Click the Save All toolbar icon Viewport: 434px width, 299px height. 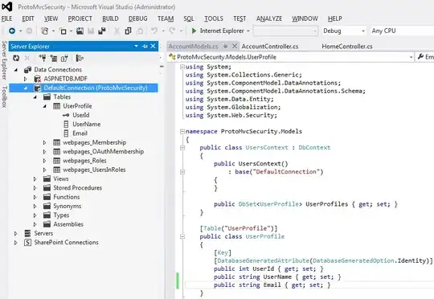tap(102, 31)
